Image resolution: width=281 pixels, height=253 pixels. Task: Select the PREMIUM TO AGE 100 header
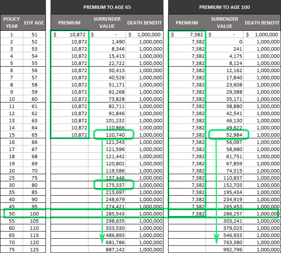tap(225, 7)
